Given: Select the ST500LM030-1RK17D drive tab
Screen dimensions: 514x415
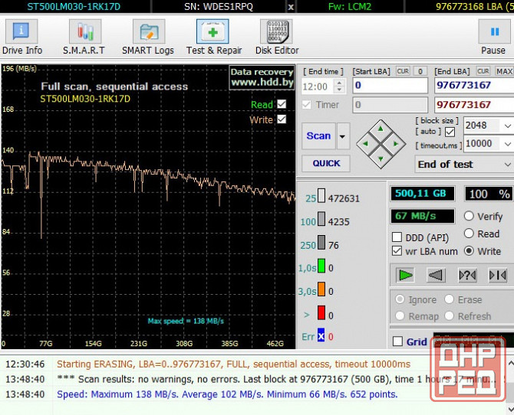Looking at the screenshot, I should (74, 7).
